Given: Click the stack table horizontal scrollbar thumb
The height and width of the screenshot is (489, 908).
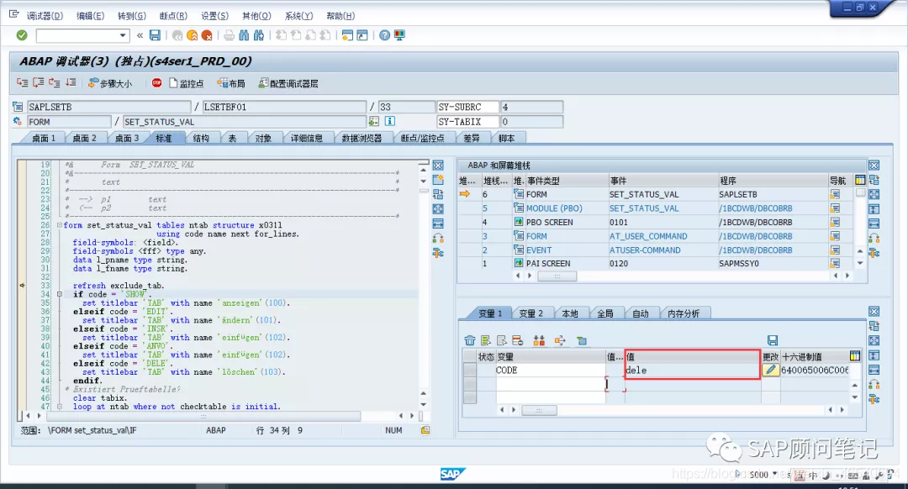Looking at the screenshot, I should pyautogui.click(x=557, y=276).
